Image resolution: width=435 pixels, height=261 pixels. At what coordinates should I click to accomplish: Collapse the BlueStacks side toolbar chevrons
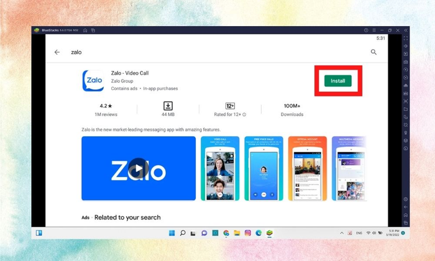tap(406, 30)
